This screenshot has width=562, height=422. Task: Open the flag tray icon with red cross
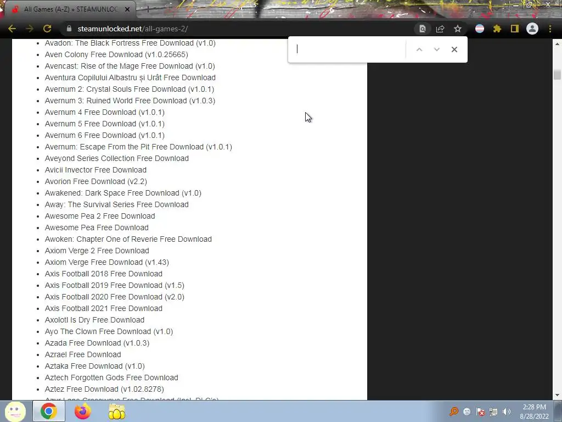481,412
